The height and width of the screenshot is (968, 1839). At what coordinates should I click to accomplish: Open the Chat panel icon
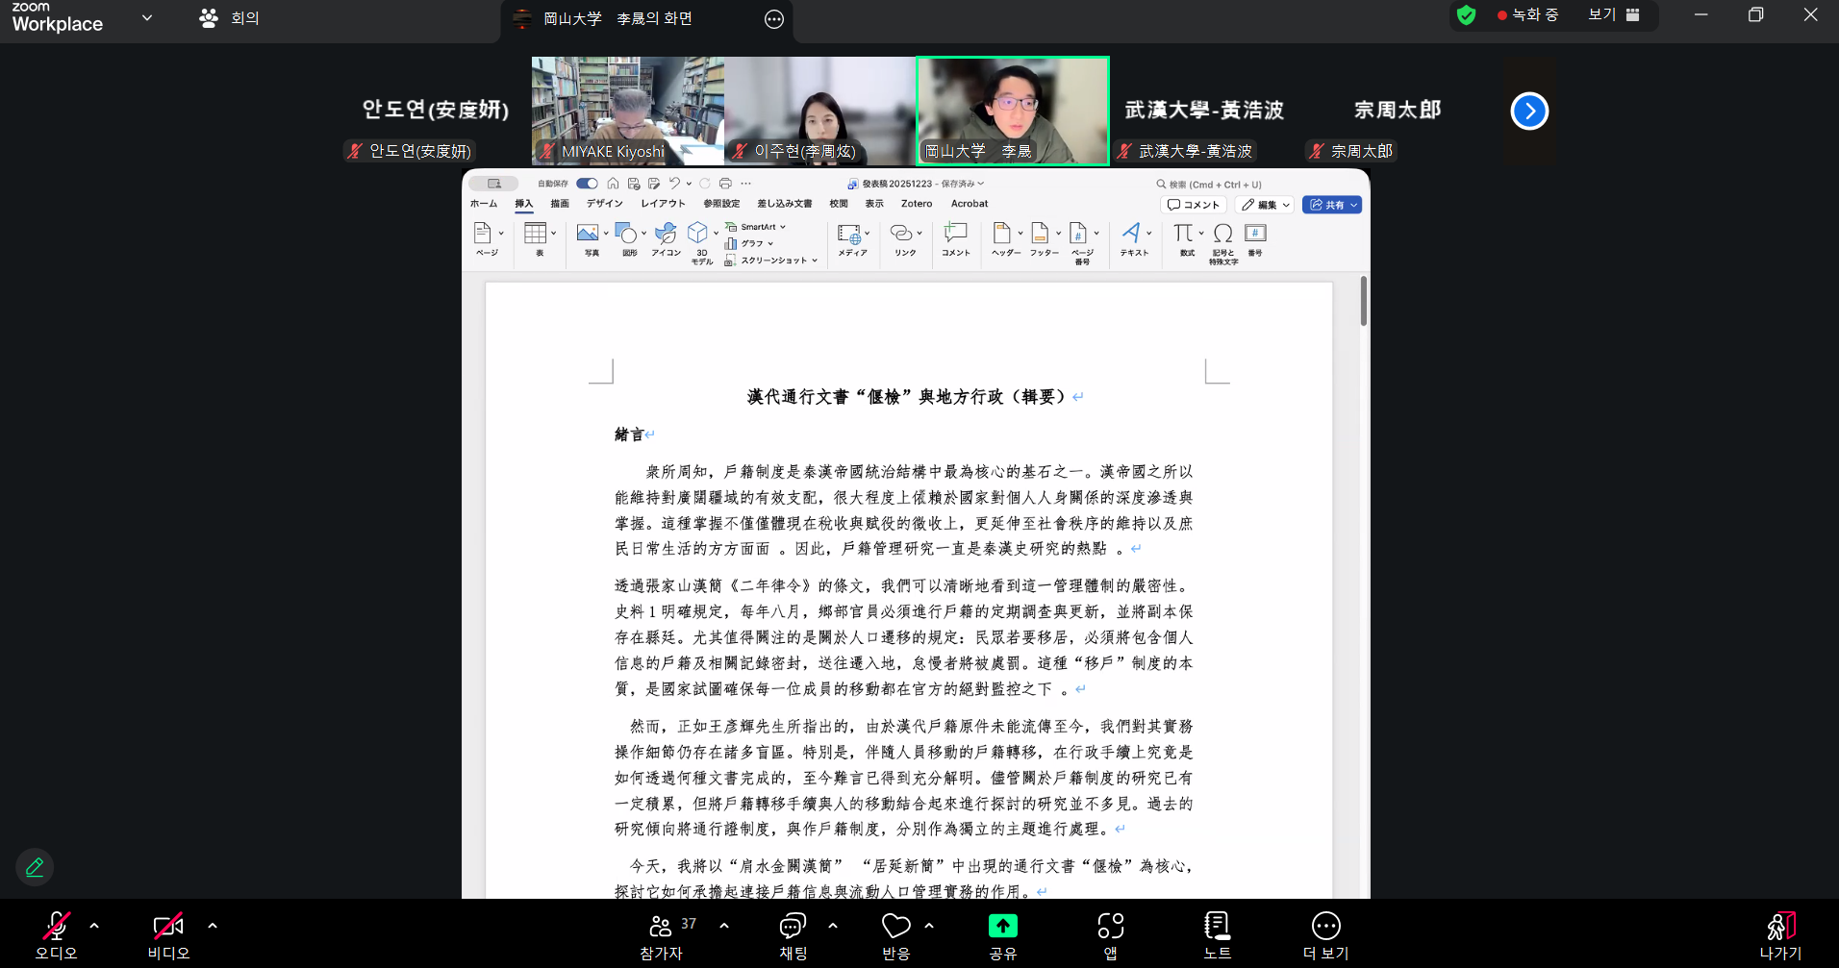point(793,927)
